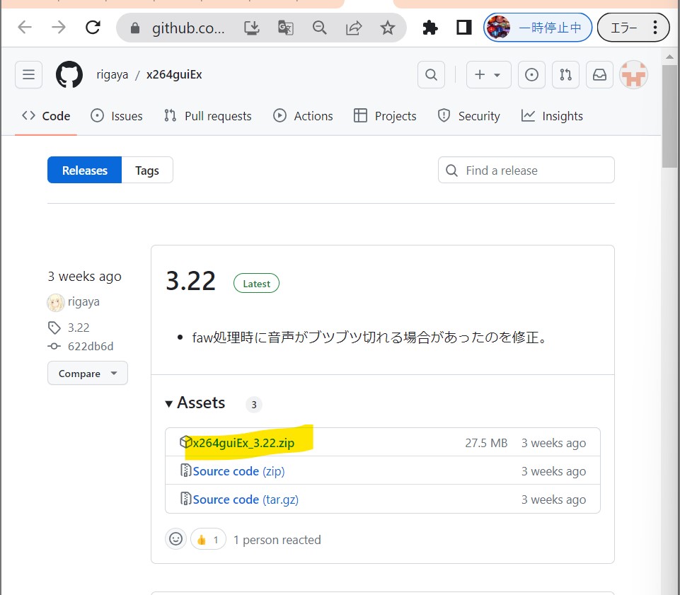
Task: Open user avatar menu in header
Action: coord(633,74)
